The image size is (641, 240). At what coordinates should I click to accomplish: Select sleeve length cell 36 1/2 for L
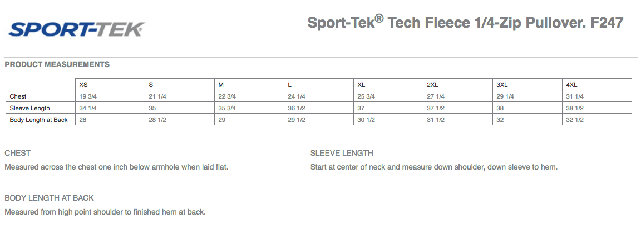pyautogui.click(x=297, y=108)
